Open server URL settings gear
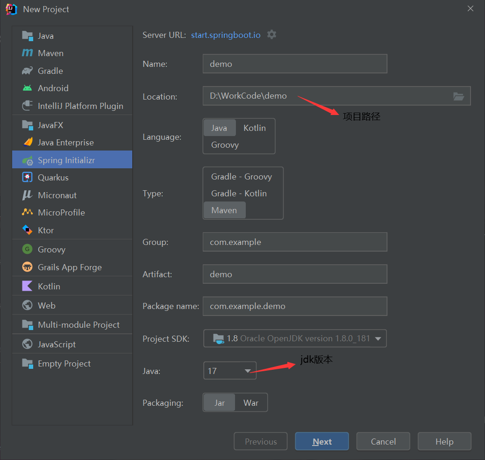The width and height of the screenshot is (485, 460). (271, 35)
